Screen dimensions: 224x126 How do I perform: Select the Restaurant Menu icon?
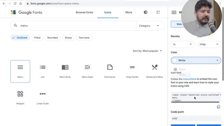point(155,71)
